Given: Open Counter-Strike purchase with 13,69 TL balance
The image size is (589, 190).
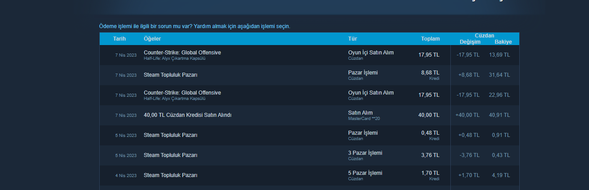Looking at the screenshot, I should click(182, 53).
